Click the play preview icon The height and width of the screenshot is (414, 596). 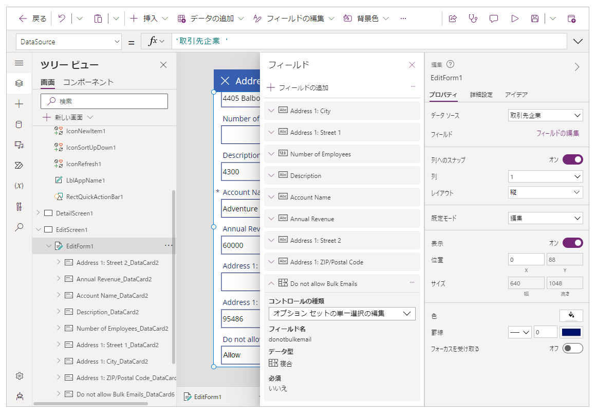click(x=514, y=19)
